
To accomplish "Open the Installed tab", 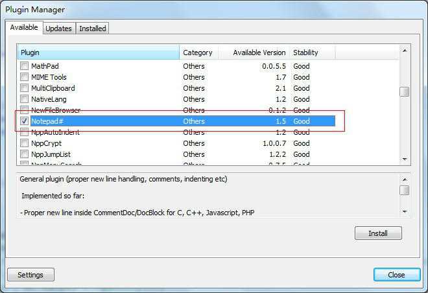I will 93,29.
